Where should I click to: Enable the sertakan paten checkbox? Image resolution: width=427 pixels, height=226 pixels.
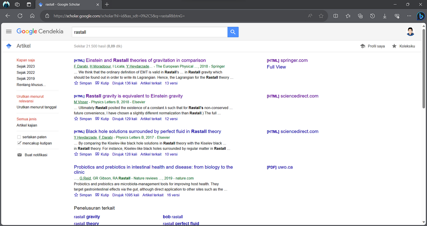tap(19, 137)
